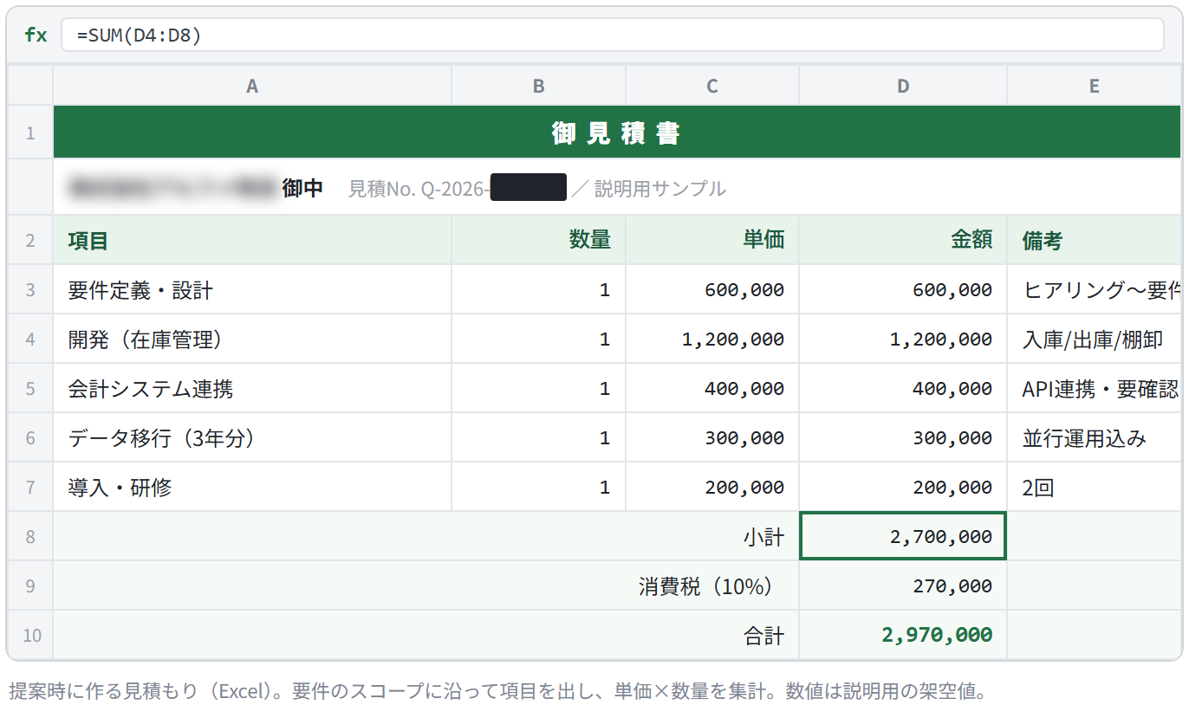Viewport: 1189px width, 705px height.
Task: Select the 600,000 cell in 単価 column
Action: pos(712,289)
